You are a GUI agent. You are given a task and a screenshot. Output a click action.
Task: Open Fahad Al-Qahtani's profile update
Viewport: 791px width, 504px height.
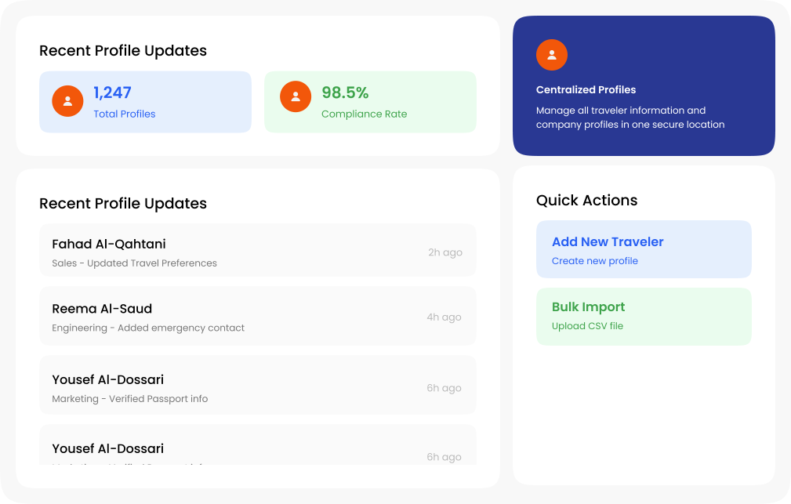[x=109, y=244]
